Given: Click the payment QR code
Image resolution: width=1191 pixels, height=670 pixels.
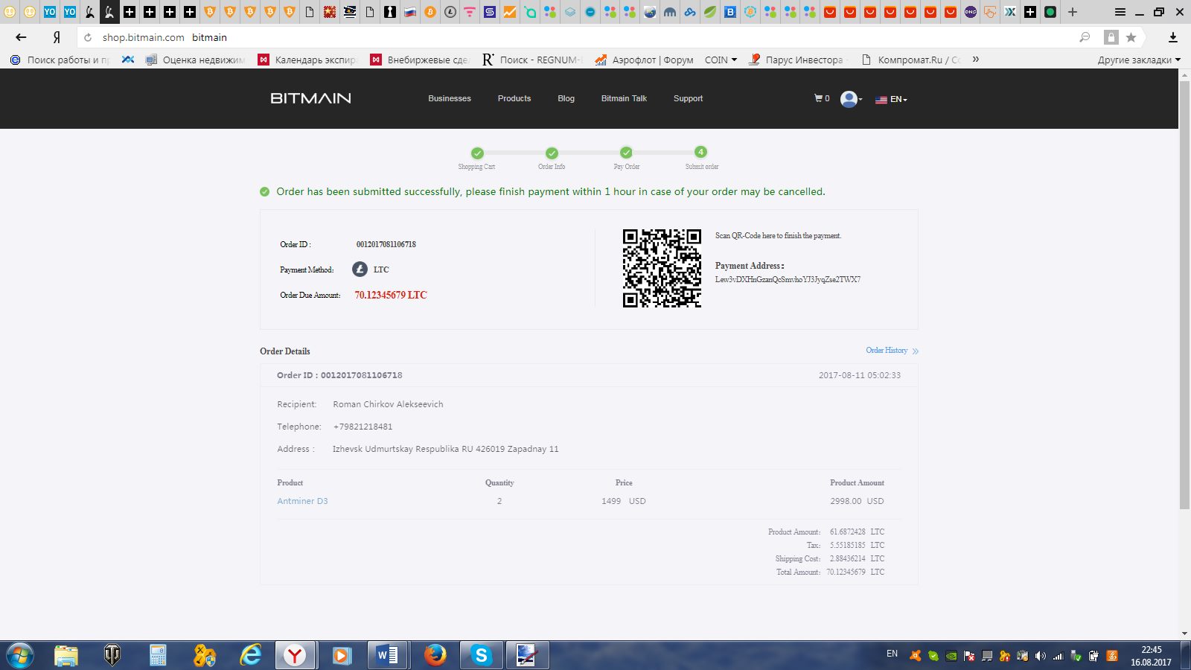Looking at the screenshot, I should coord(662,268).
